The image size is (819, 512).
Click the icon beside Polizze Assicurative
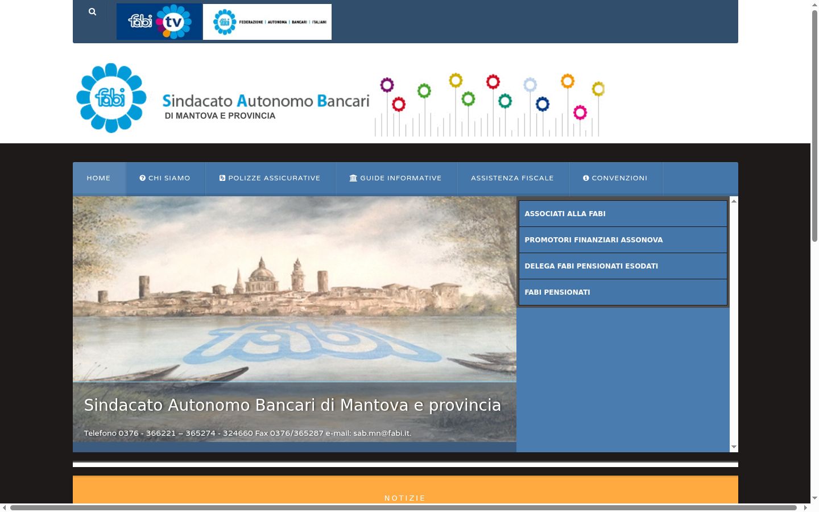[x=222, y=178]
